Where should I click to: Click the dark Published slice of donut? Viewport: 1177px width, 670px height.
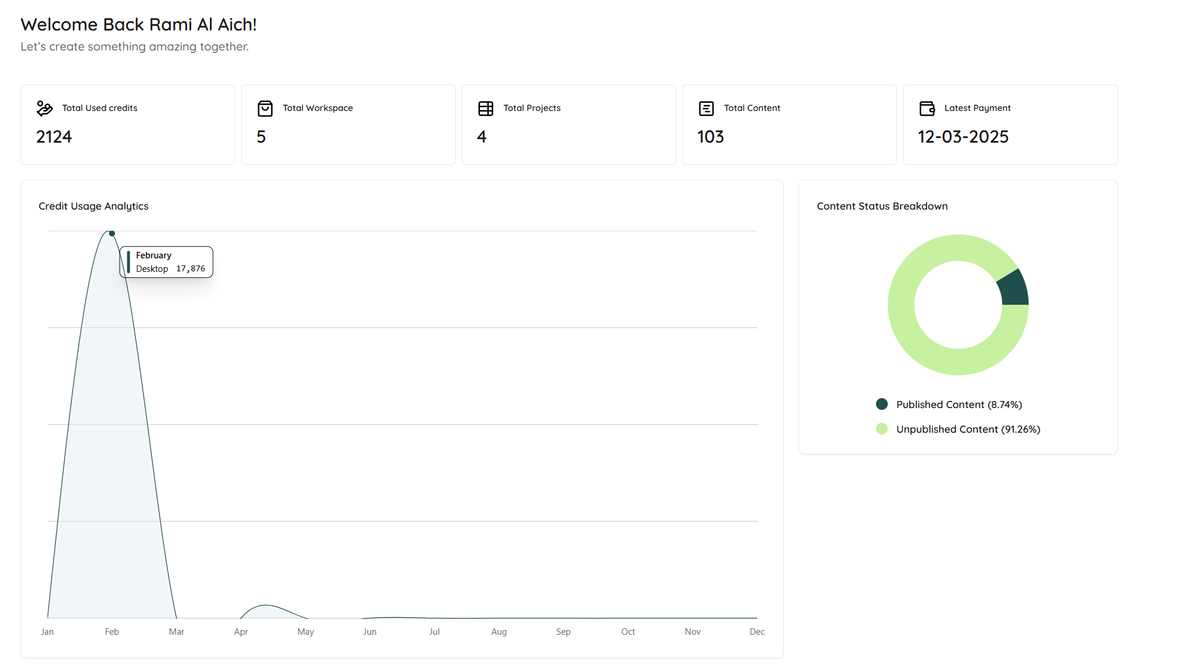click(1014, 289)
